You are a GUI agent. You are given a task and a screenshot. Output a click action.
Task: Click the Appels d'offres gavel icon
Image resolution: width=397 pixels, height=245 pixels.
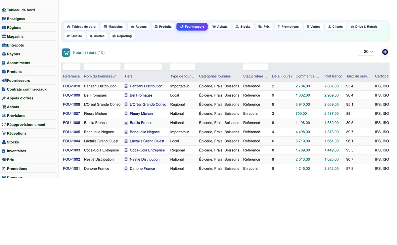click(x=4, y=98)
